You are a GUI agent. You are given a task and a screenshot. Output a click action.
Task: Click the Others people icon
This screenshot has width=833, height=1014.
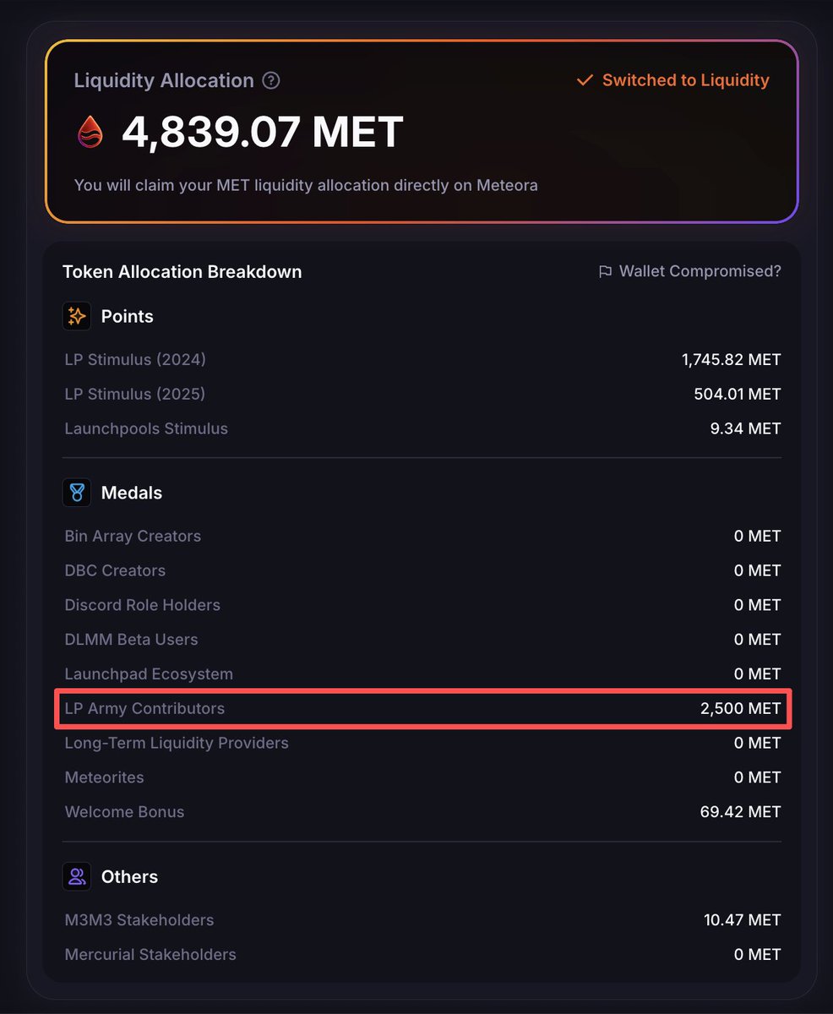(x=77, y=876)
